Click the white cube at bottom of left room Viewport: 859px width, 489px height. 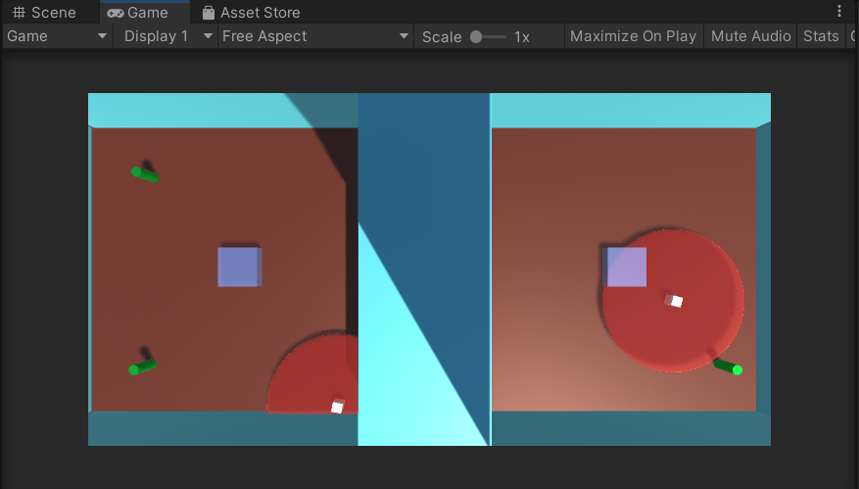338,407
